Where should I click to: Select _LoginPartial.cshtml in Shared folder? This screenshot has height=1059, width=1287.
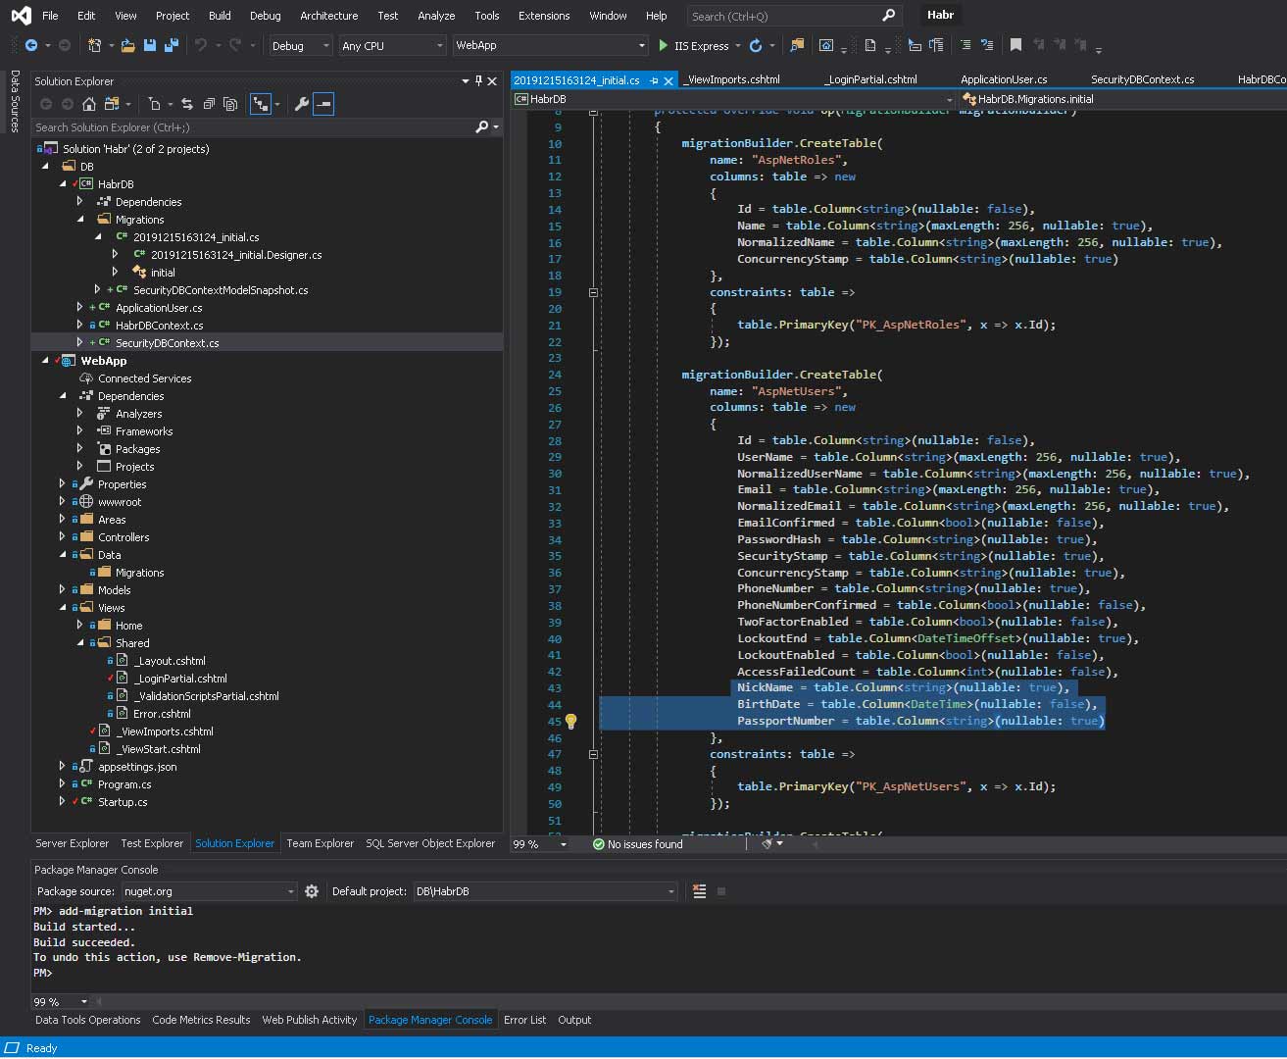pos(181,679)
